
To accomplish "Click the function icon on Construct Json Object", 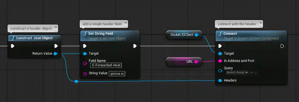I will pyautogui.click(x=13, y=38).
